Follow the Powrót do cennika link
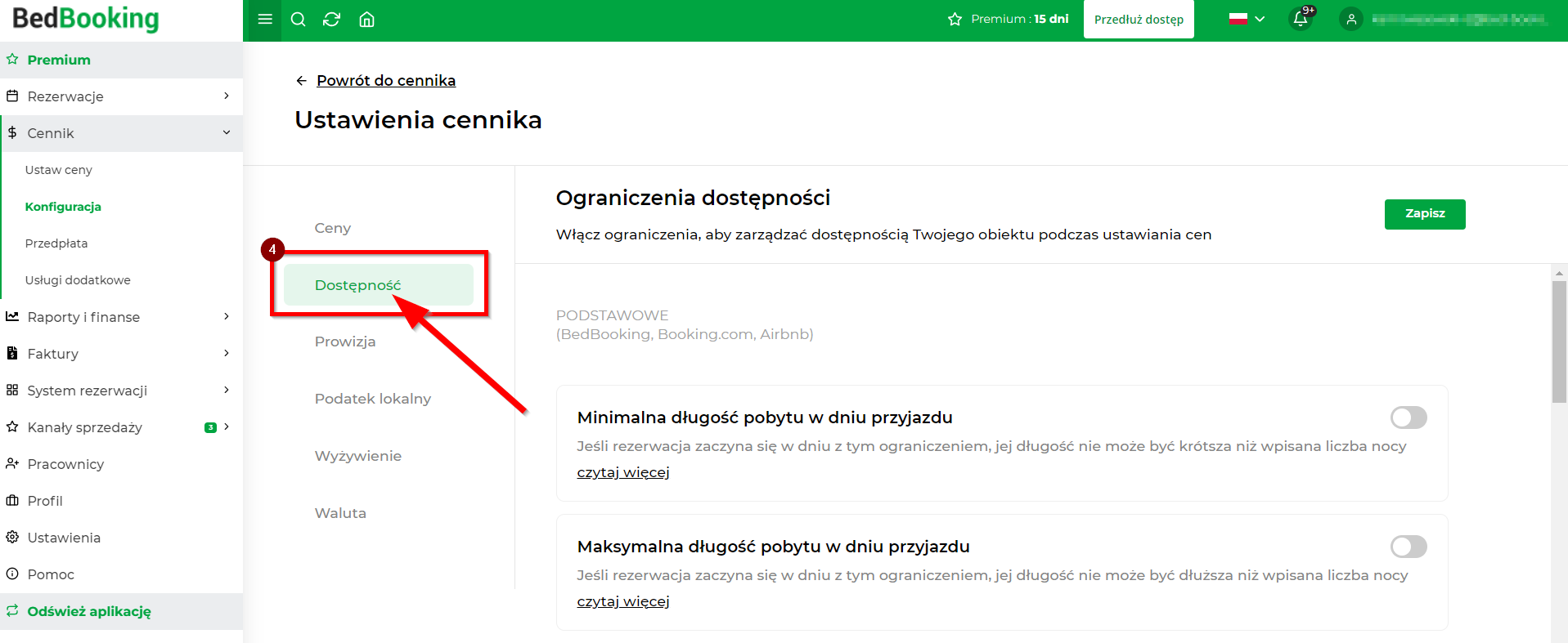 (x=386, y=80)
